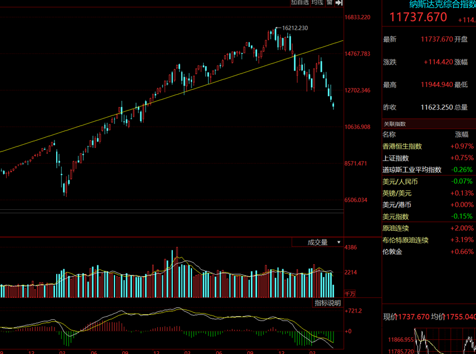The height and width of the screenshot is (354, 476).
Task: Click the 千万 volume unit label
Action: [350, 293]
